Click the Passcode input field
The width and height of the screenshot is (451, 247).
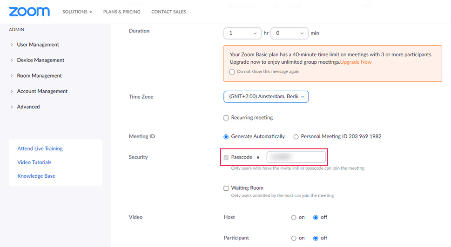point(296,157)
